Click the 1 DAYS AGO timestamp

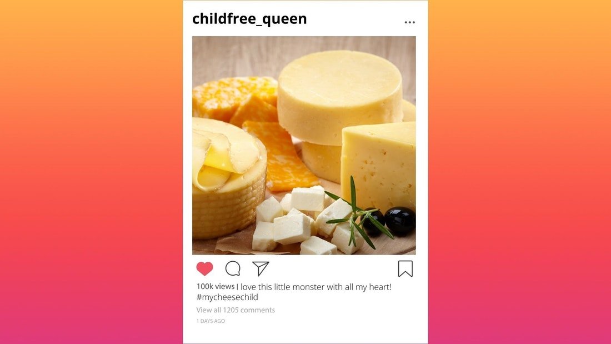click(x=211, y=321)
